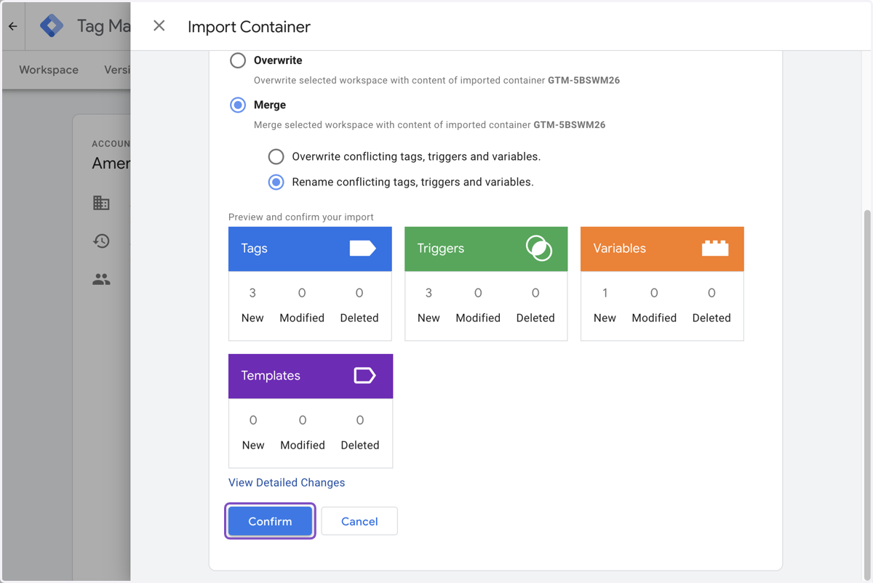
Task: Click the back arrow icon
Action: 13,26
